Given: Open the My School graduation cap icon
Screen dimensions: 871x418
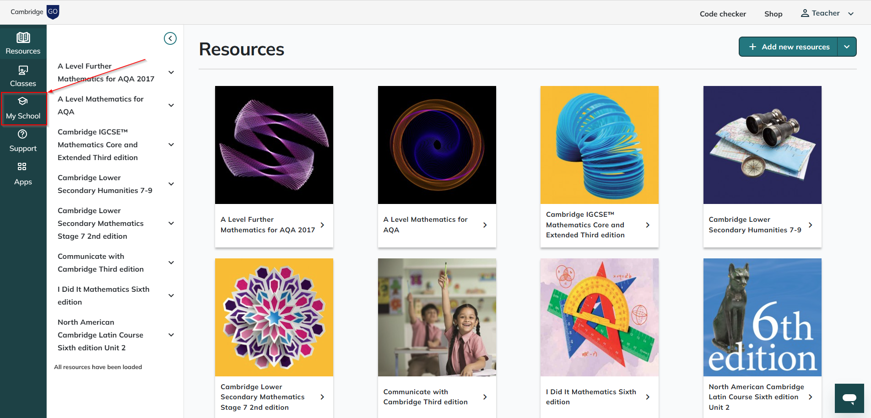Looking at the screenshot, I should (x=23, y=101).
